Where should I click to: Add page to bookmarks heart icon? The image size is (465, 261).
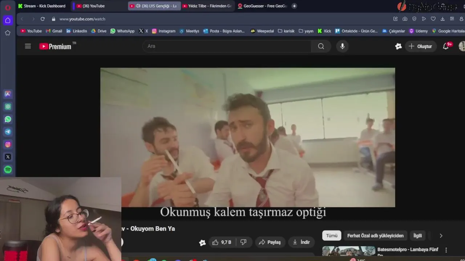(x=433, y=19)
